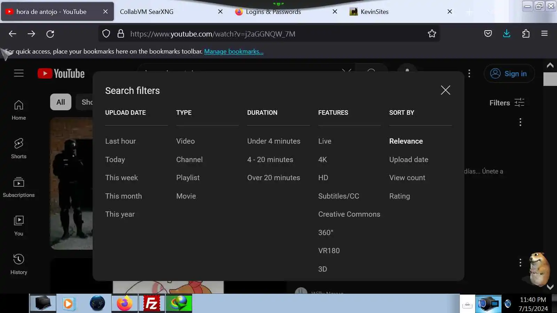557x313 pixels.
Task: Close the Search filters dialog
Action: 445,90
